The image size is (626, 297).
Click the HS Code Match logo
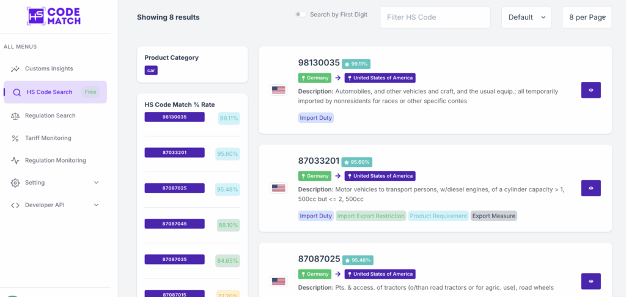click(54, 16)
